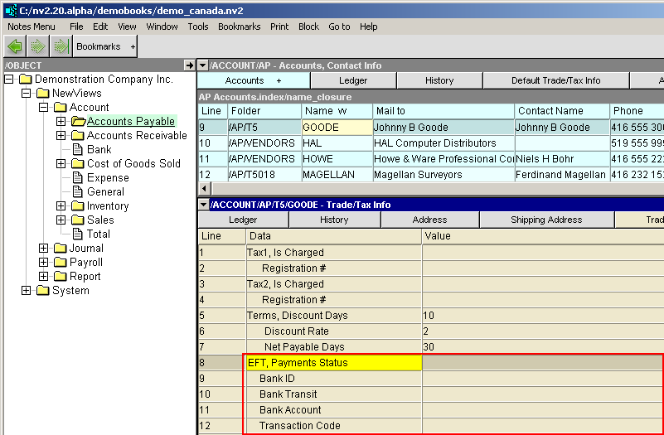
Task: Switch to the Shipping Address tab
Action: point(546,220)
